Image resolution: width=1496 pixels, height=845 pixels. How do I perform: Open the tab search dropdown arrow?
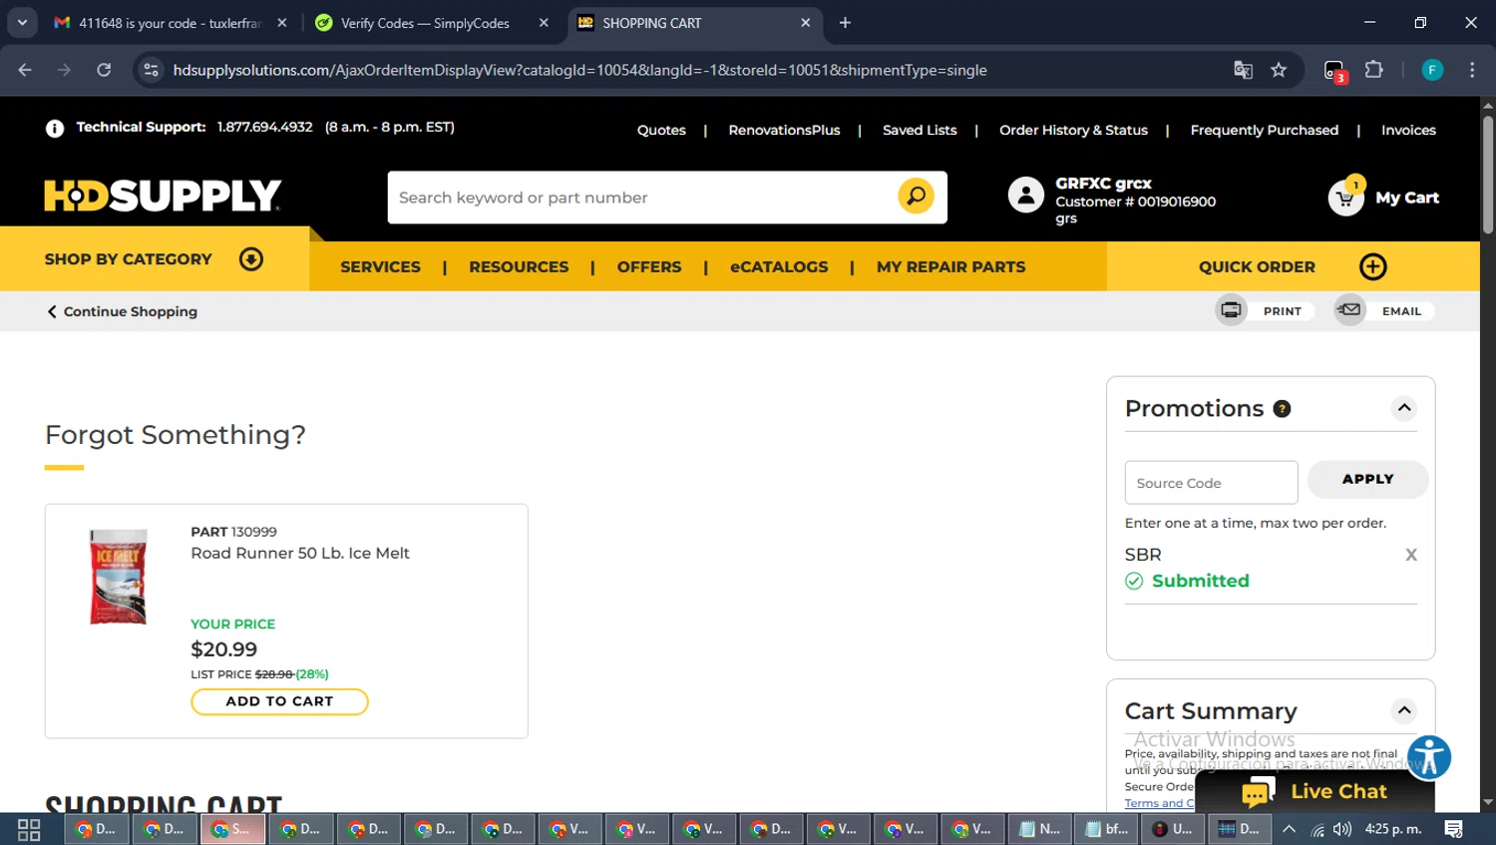tap(22, 23)
